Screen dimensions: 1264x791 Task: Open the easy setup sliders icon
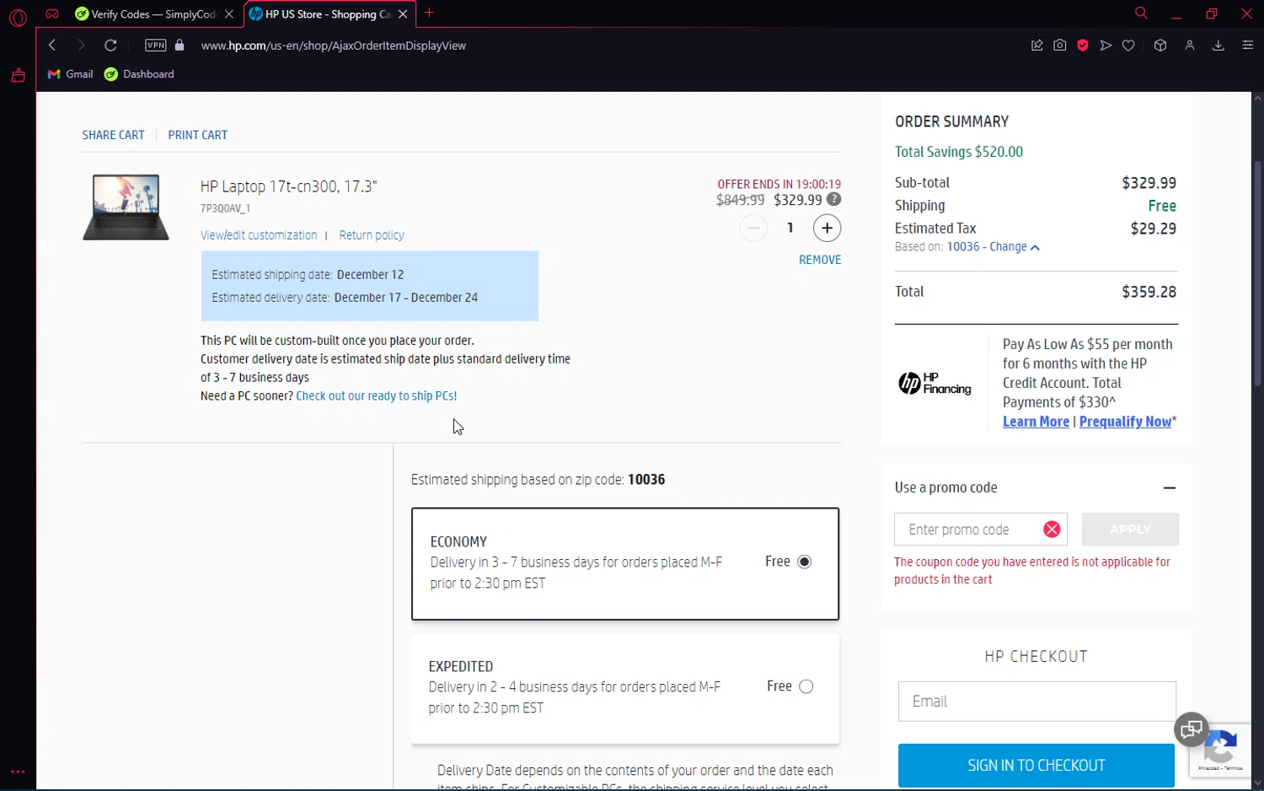pos(1248,46)
